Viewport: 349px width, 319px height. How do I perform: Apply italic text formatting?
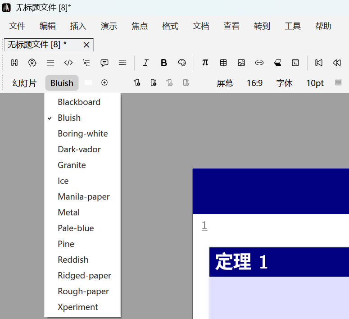pos(145,63)
